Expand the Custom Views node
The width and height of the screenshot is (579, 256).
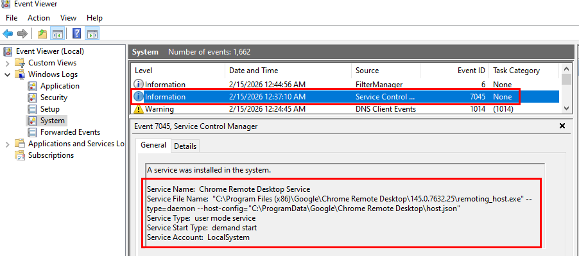click(8, 63)
